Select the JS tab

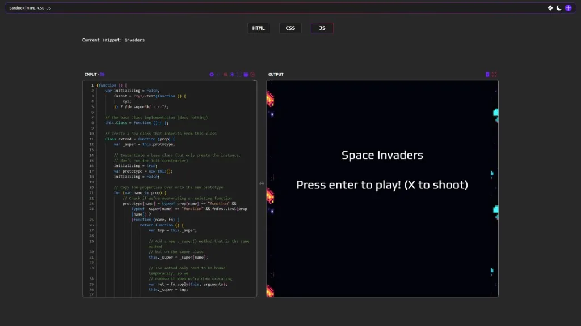click(x=322, y=28)
